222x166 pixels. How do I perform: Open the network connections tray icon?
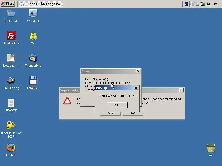192,4
